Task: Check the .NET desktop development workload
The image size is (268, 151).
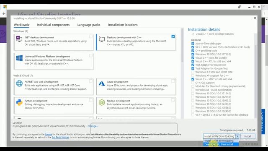Action: click(90, 36)
